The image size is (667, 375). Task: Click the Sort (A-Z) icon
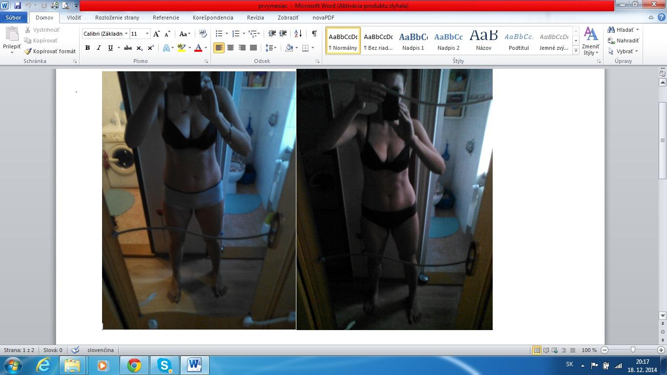click(298, 34)
